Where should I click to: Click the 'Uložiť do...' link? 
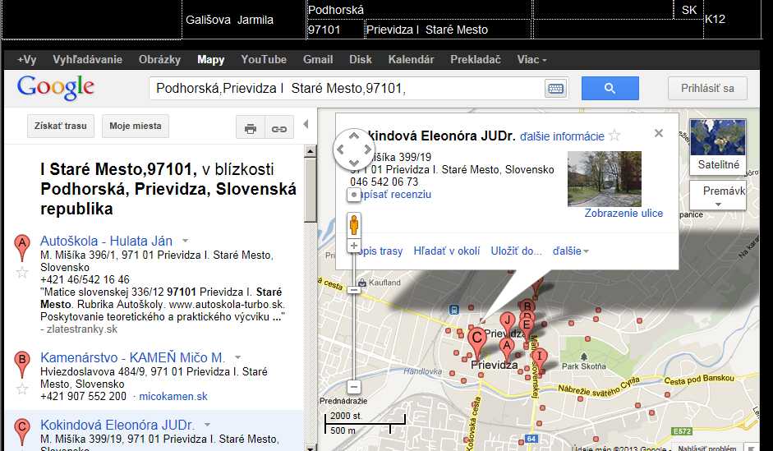click(516, 251)
